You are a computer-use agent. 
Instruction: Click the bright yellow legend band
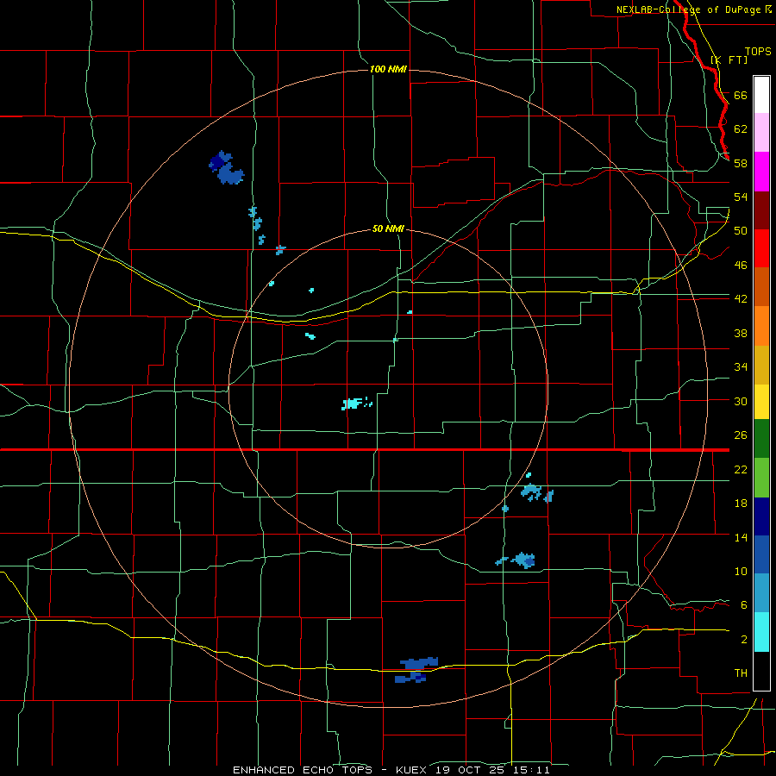tap(761, 402)
